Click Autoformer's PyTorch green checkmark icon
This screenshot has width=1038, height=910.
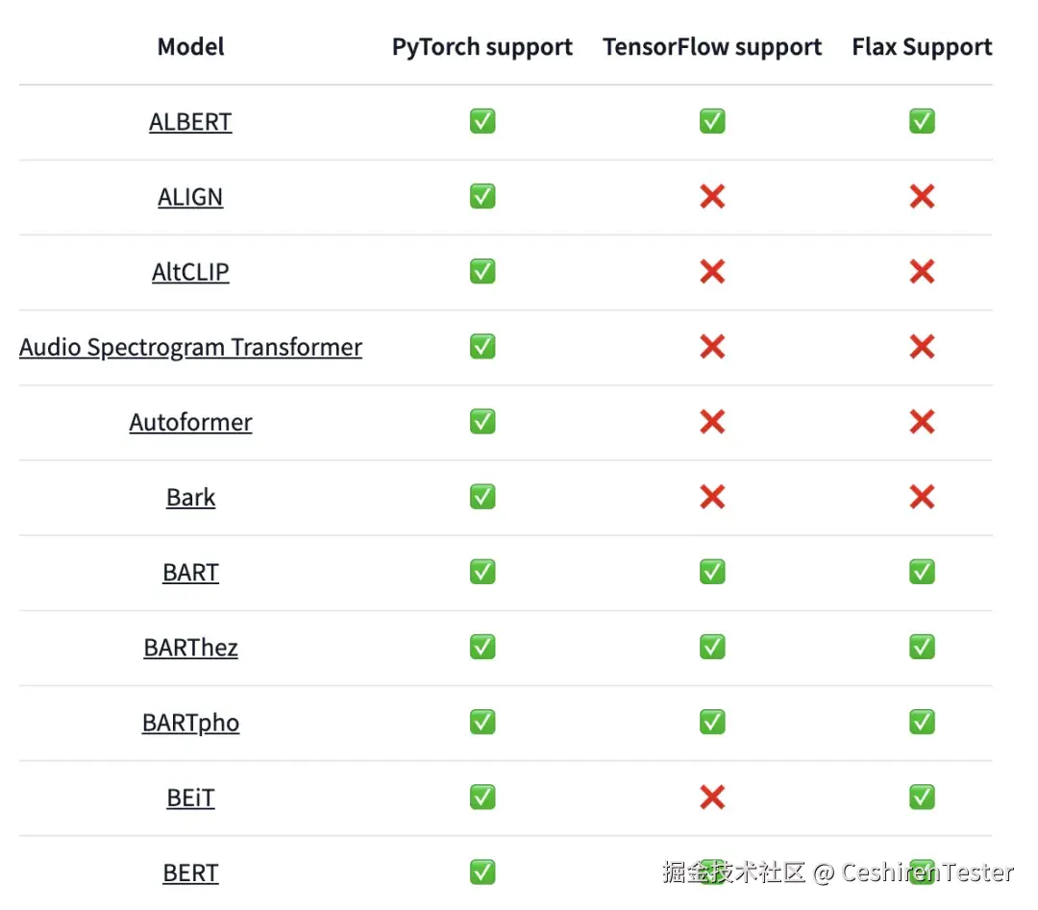(482, 422)
